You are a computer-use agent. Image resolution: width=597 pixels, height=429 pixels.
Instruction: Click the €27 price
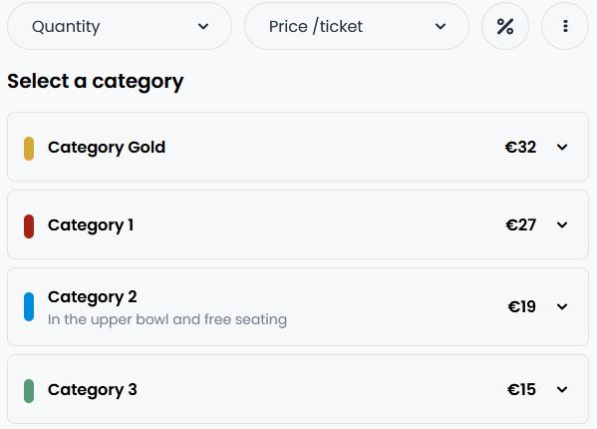521,224
